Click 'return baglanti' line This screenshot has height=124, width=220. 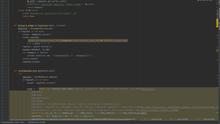(x=35, y=7)
